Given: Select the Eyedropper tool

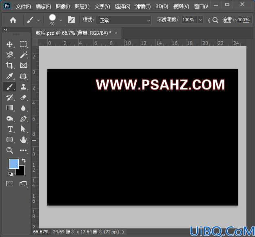Looking at the screenshot, I should [x=10, y=76].
